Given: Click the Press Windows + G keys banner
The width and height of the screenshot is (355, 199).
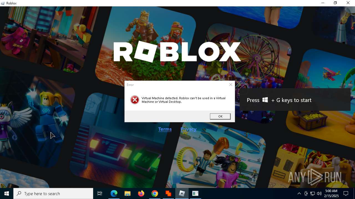Looking at the screenshot, I should (x=295, y=100).
